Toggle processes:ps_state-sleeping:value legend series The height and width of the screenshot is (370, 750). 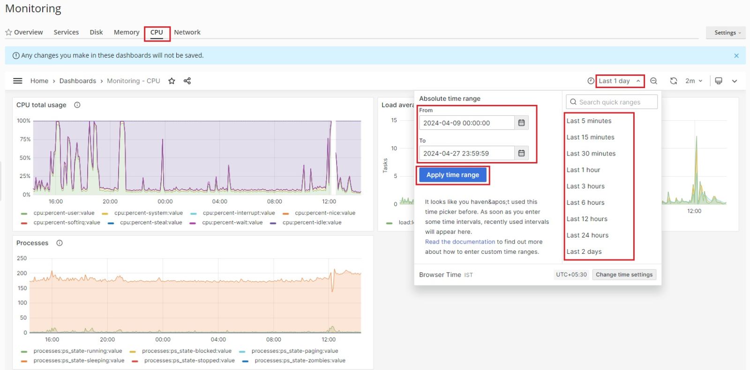coord(79,361)
